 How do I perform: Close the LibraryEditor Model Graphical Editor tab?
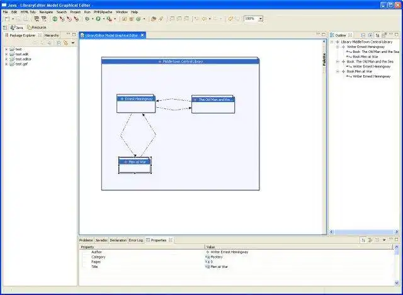tap(142, 35)
